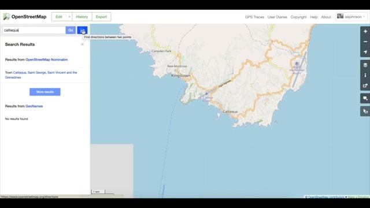
Task: Click the More results button
Action: pos(45,92)
